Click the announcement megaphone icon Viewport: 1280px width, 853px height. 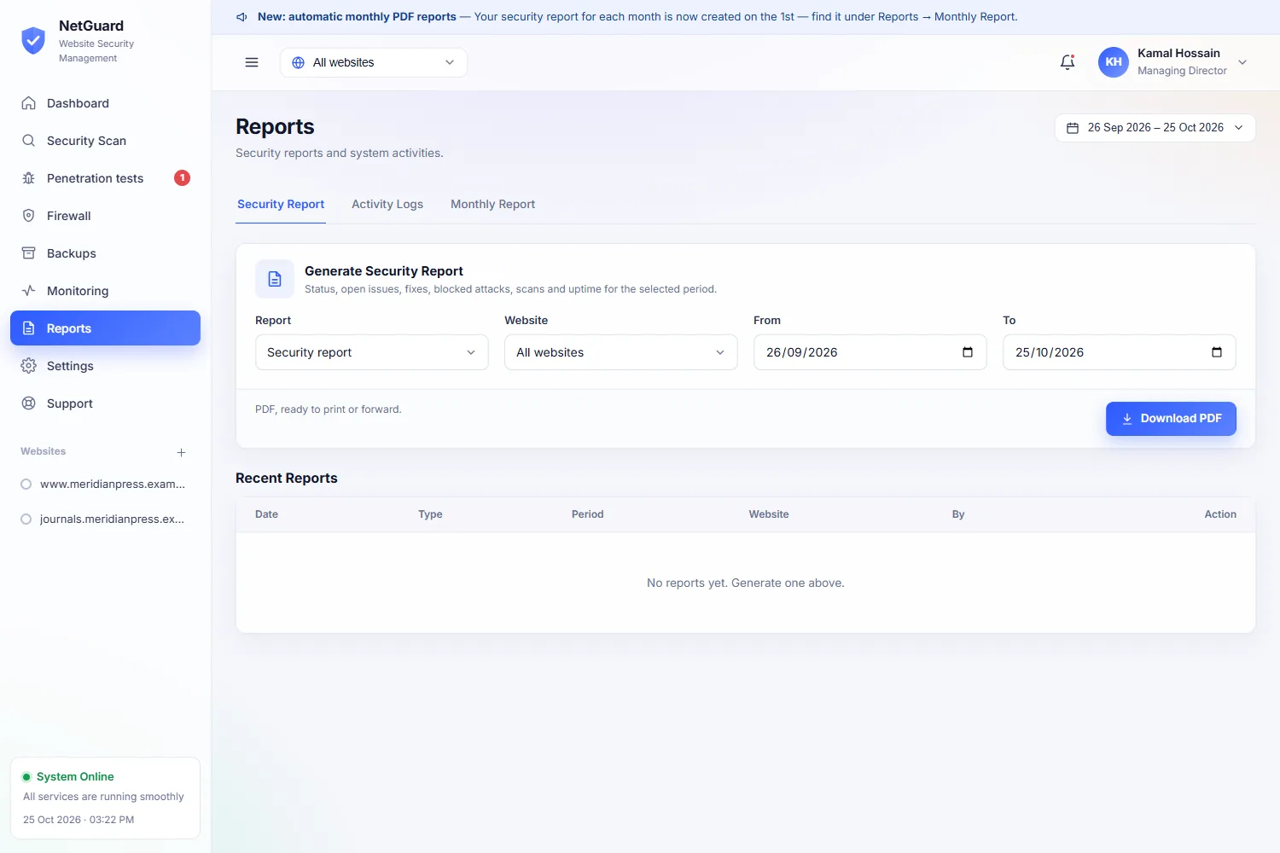tap(241, 17)
